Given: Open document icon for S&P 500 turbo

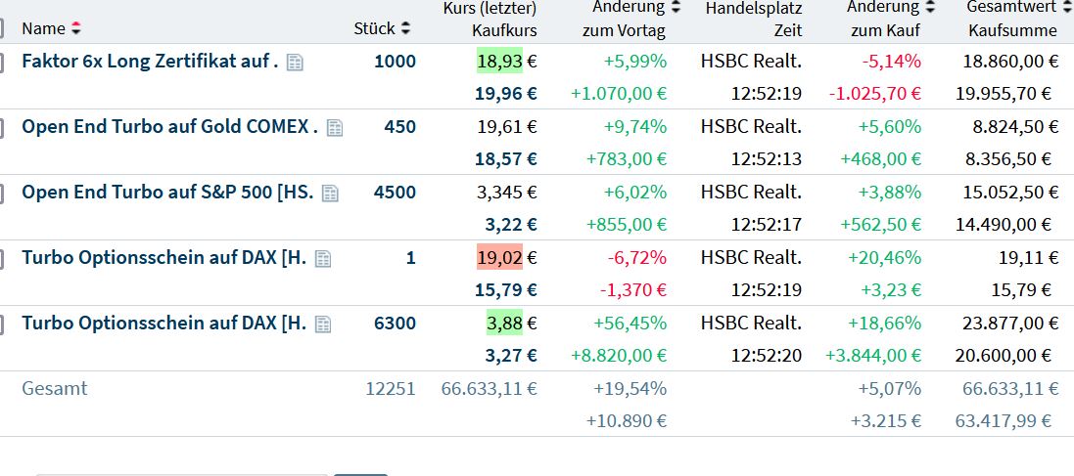Looking at the screenshot, I should point(330,194).
